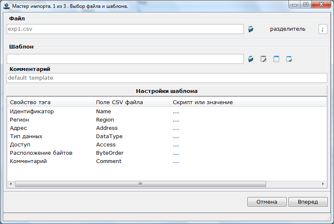334x224 pixels.
Task: Click the blank new template icon
Action: pyautogui.click(x=276, y=59)
